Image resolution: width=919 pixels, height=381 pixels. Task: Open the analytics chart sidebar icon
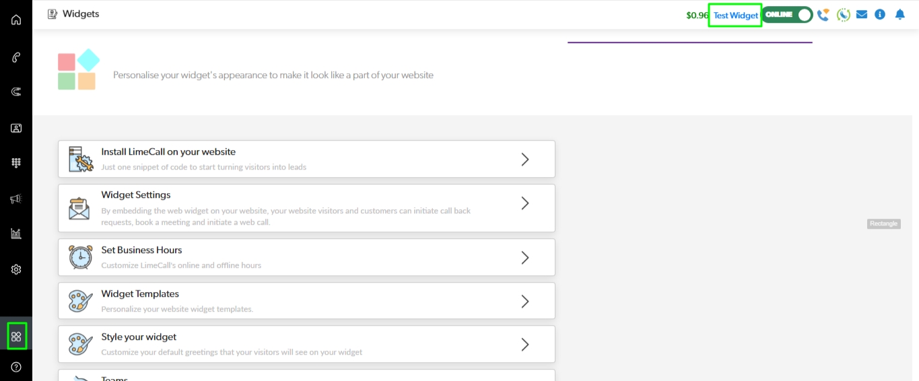coord(16,234)
